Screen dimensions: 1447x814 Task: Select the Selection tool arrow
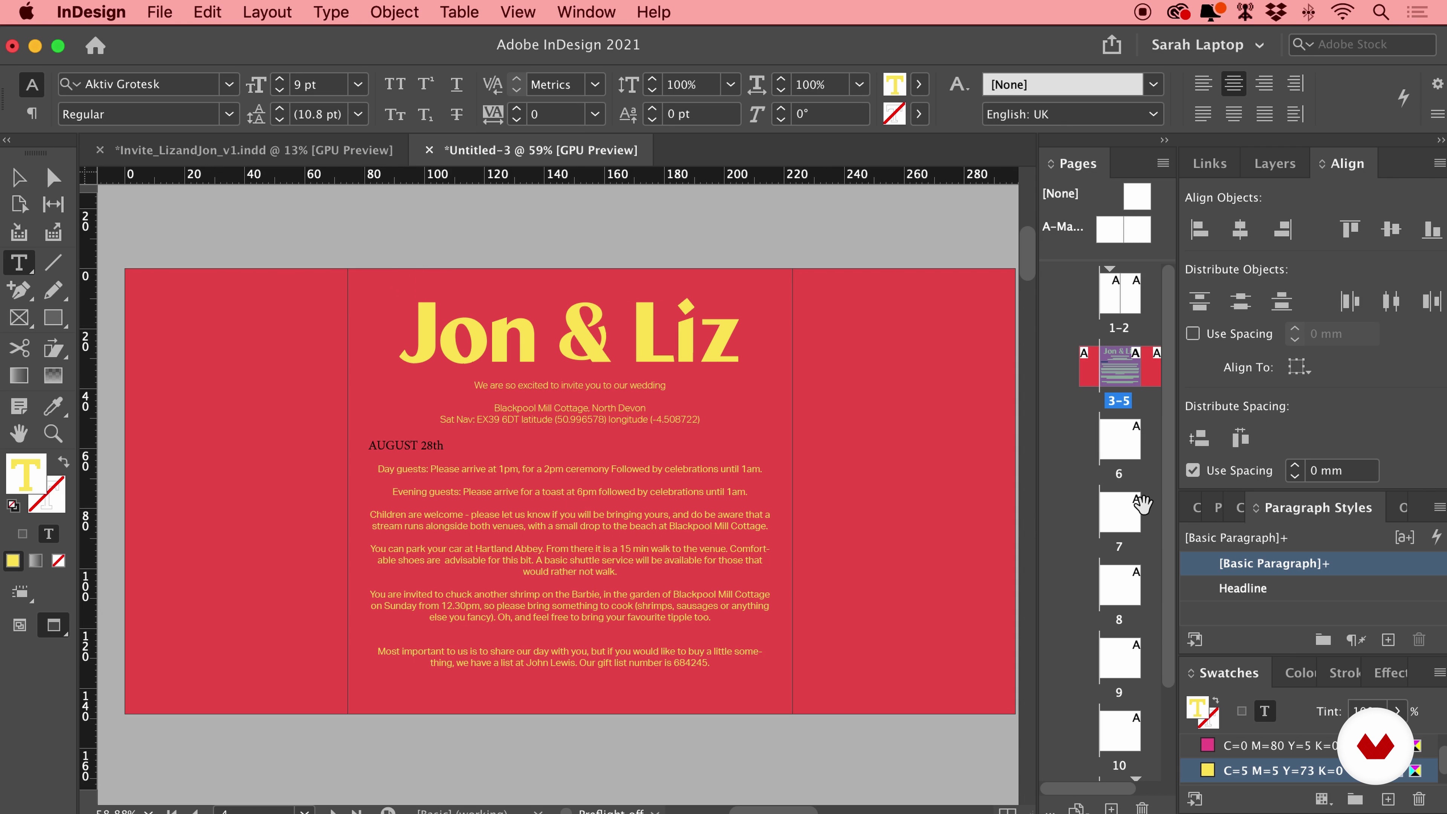pos(19,177)
